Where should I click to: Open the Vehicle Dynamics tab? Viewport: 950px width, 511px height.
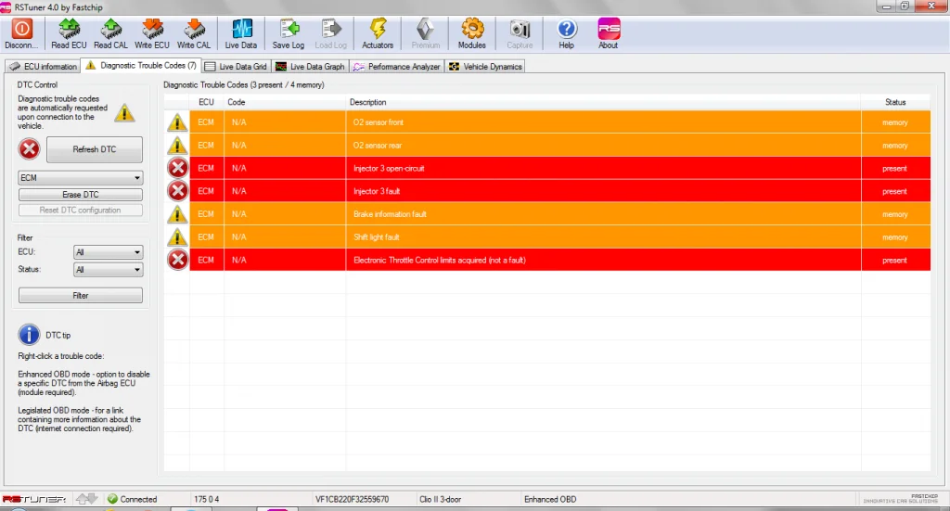click(x=485, y=67)
